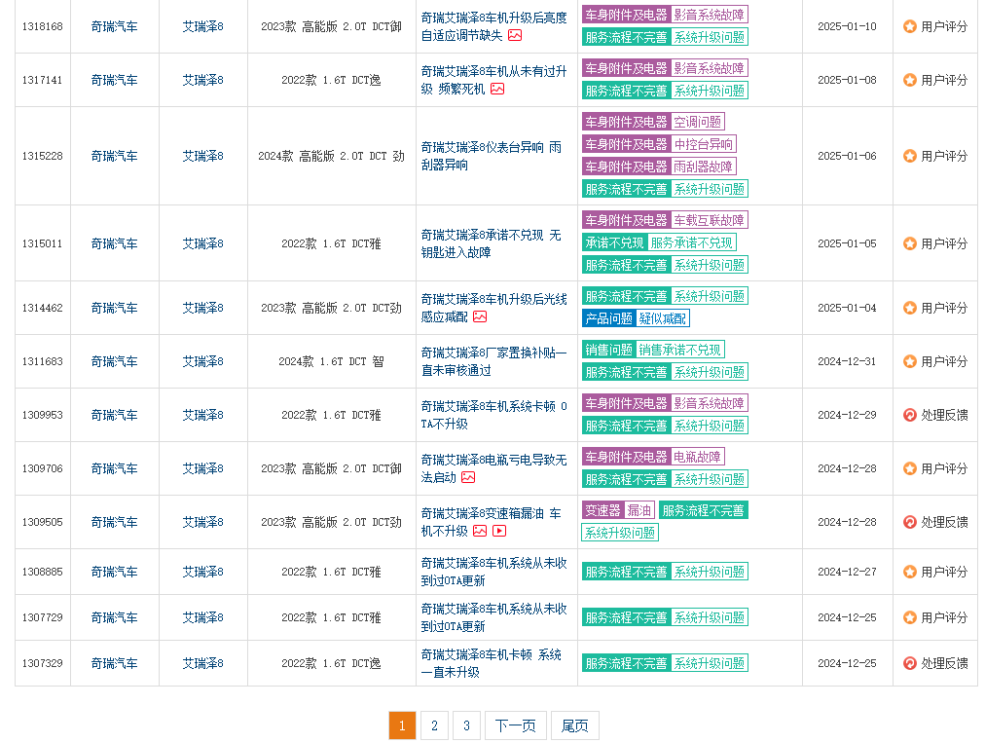Click 艾瑞泽8 model link in row 1309505
The width and height of the screenshot is (985, 743).
202,522
